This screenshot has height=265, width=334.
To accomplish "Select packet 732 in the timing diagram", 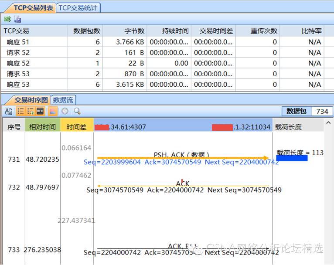I will click(14, 187).
